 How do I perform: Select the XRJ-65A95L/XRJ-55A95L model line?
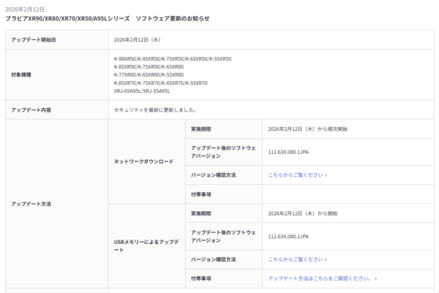pyautogui.click(x=142, y=91)
